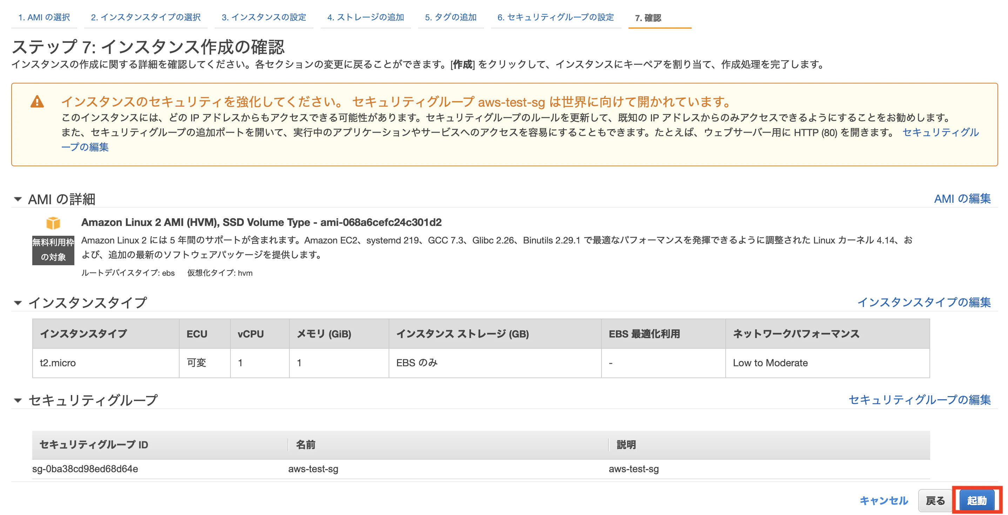Click the EBS 最適化利用 column header
This screenshot has width=1008, height=515.
(663, 334)
